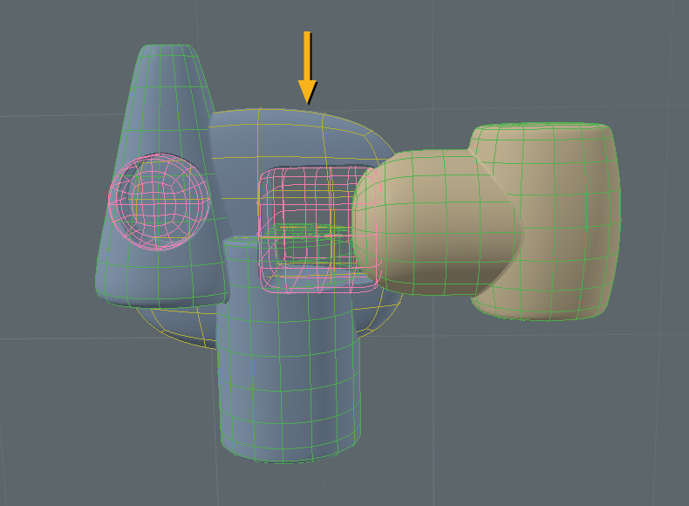Click the arrowhead of the orange arrow
The image size is (689, 506).
click(x=307, y=92)
